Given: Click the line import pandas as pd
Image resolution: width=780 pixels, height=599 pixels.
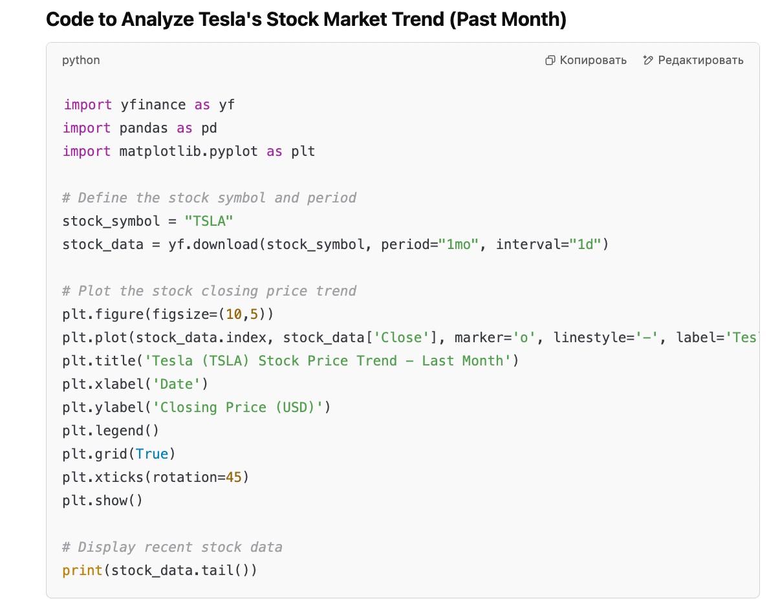Looking at the screenshot, I should [x=140, y=128].
